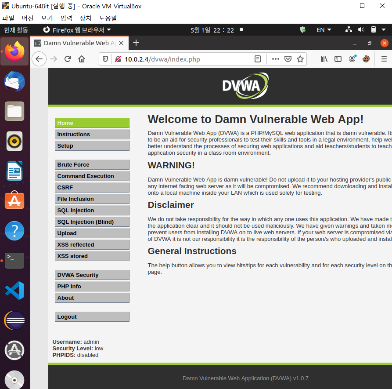
Task: Open the XSS stored page
Action: (x=92, y=256)
